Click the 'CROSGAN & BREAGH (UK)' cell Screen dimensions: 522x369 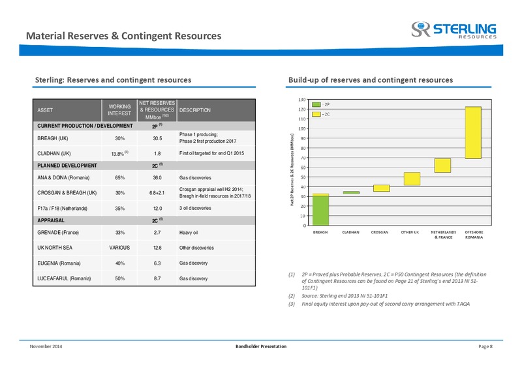tap(67, 193)
